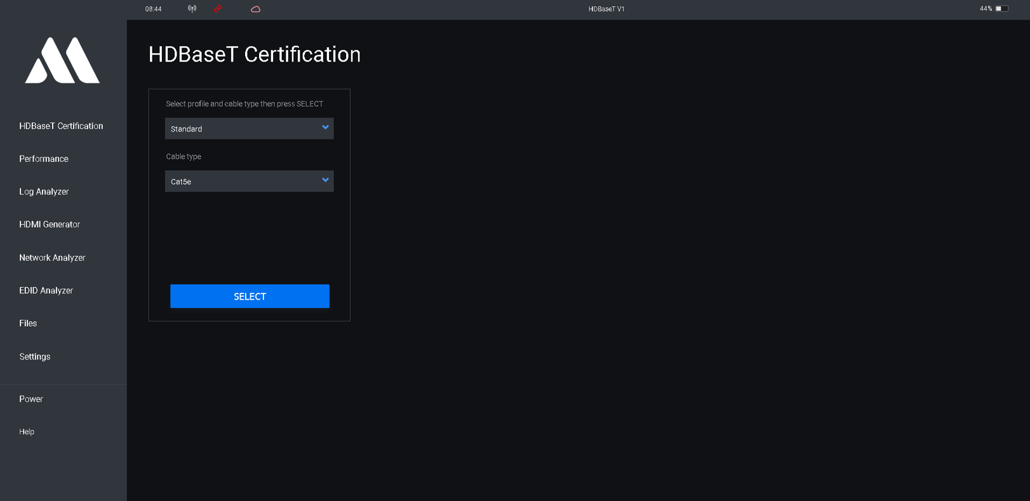Screen dimensions: 1030x501
Task: Click the wireless signal icon in status bar
Action: point(192,9)
